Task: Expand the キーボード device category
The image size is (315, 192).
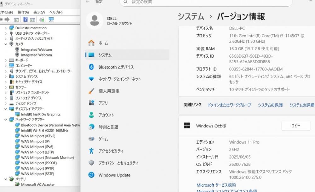Action: tap(6, 60)
